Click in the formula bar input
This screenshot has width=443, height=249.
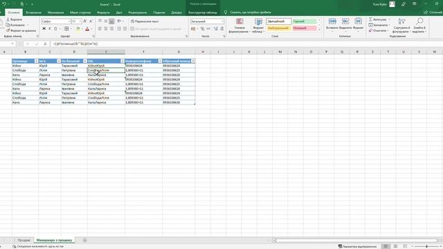point(246,44)
